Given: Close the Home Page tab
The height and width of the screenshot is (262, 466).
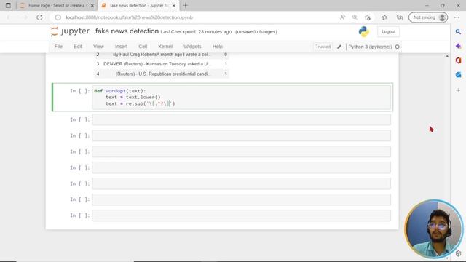Looking at the screenshot, I should point(92,5).
